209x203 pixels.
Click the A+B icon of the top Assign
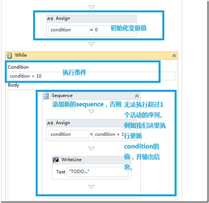[50, 19]
